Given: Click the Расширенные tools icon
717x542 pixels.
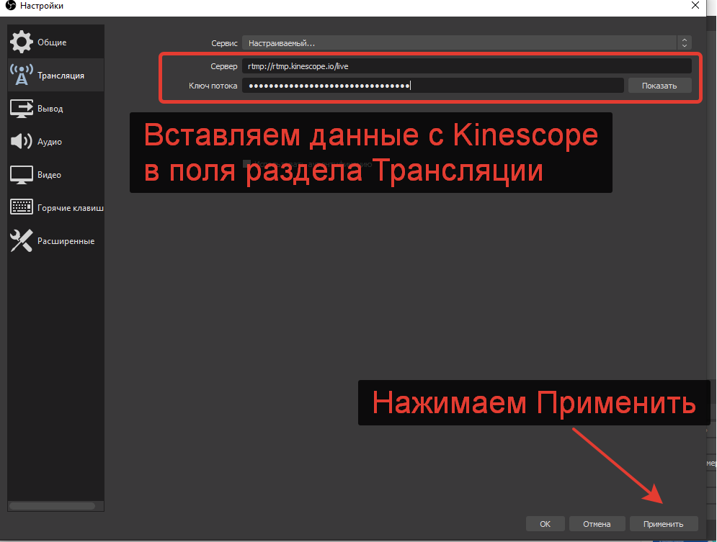Looking at the screenshot, I should click(22, 240).
